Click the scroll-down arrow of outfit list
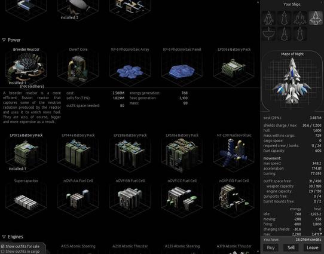The height and width of the screenshot is (254, 324). click(x=258, y=252)
